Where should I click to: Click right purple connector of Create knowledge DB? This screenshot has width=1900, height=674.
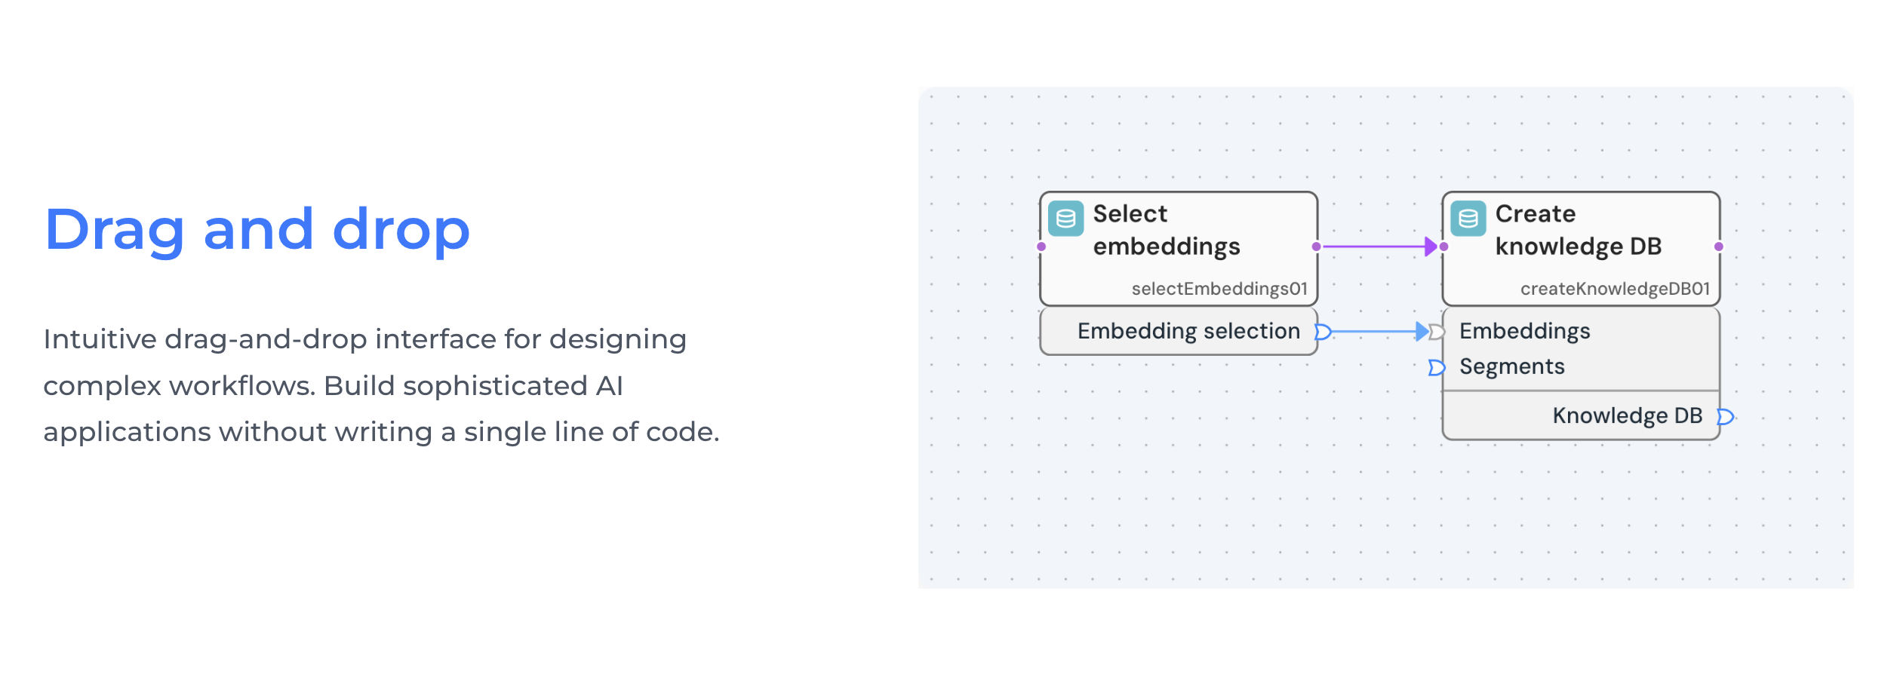pos(1718,247)
